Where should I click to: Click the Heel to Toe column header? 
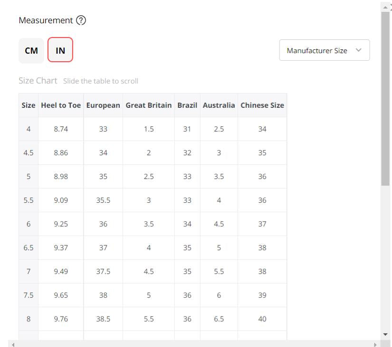[x=61, y=105]
